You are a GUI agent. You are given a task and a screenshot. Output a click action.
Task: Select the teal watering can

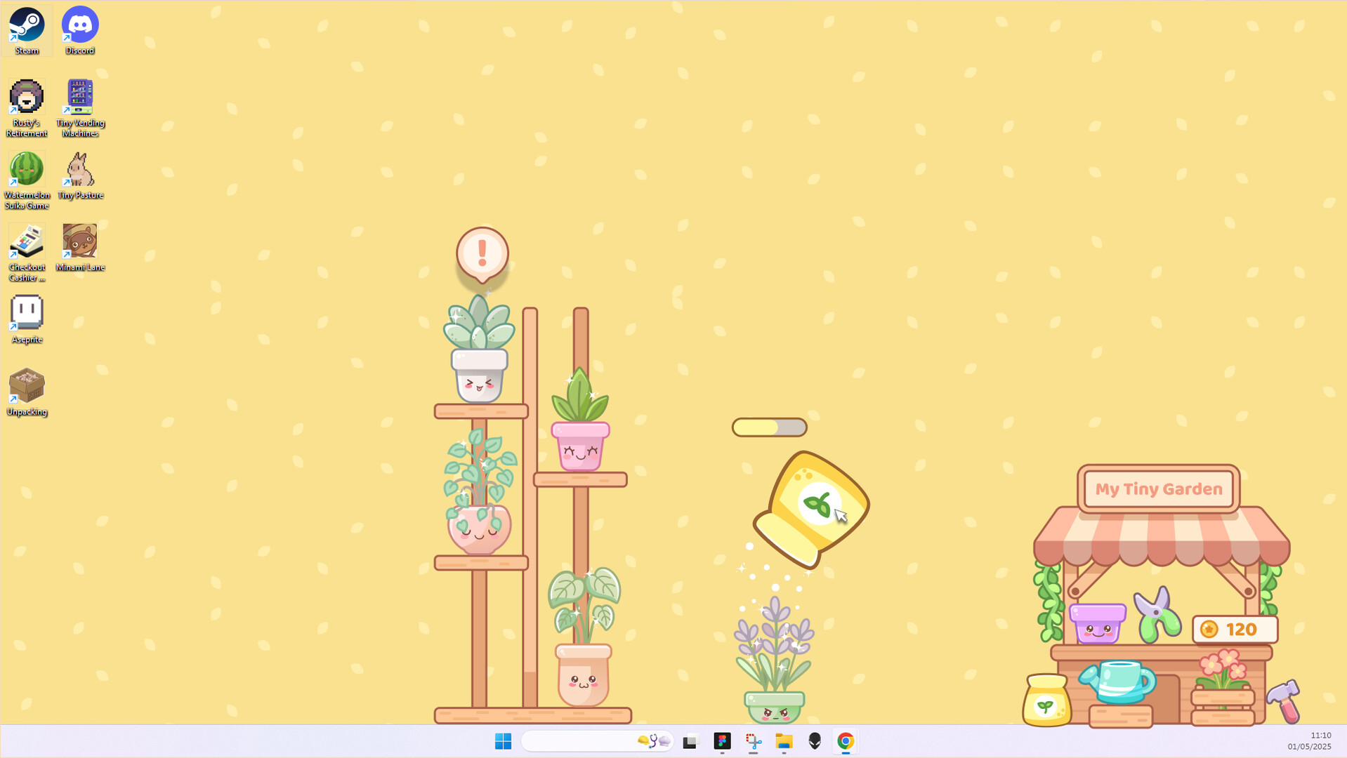click(1118, 681)
